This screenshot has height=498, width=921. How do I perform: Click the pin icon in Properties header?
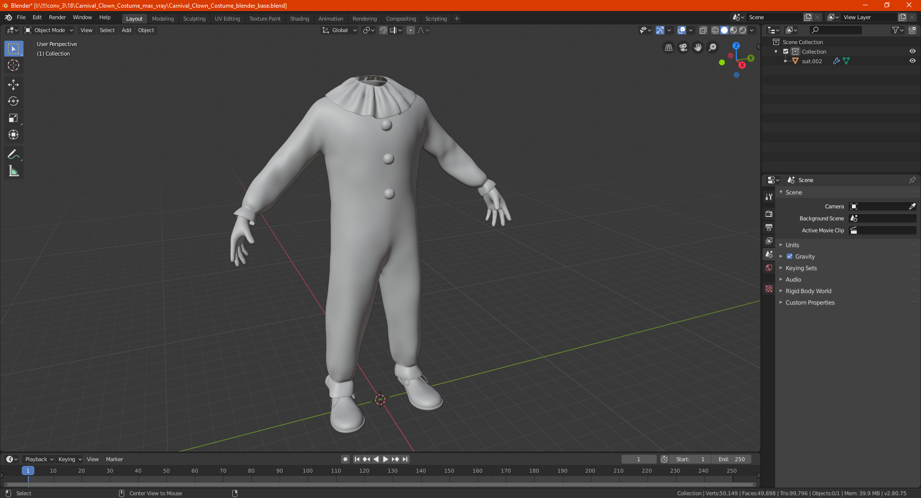[912, 180]
